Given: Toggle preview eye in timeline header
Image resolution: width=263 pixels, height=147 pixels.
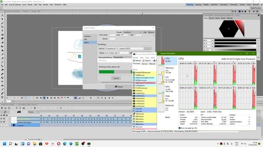Looking at the screenshot, I should 1,115.
